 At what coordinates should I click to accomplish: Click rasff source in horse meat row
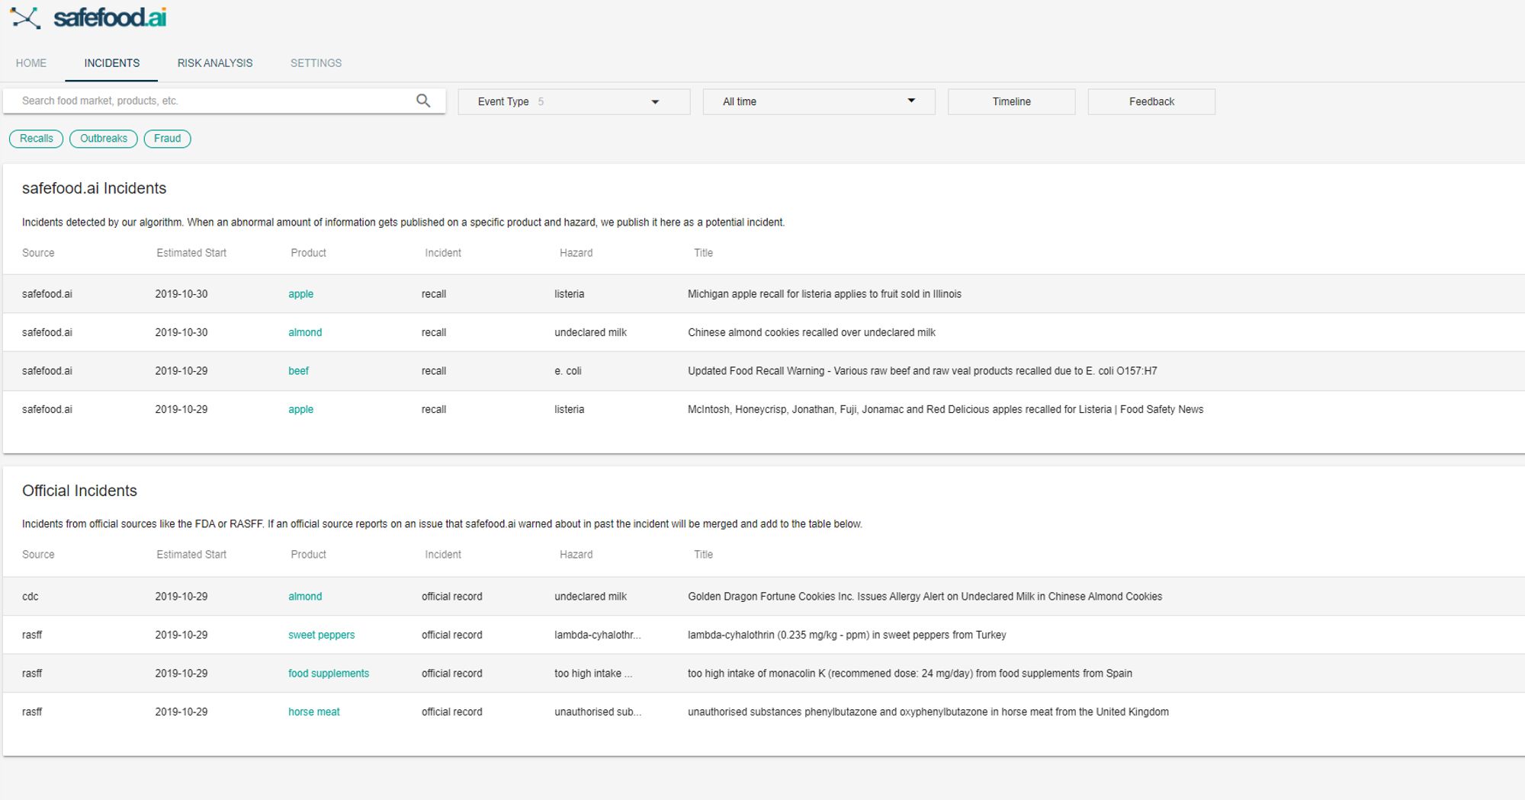(x=32, y=712)
